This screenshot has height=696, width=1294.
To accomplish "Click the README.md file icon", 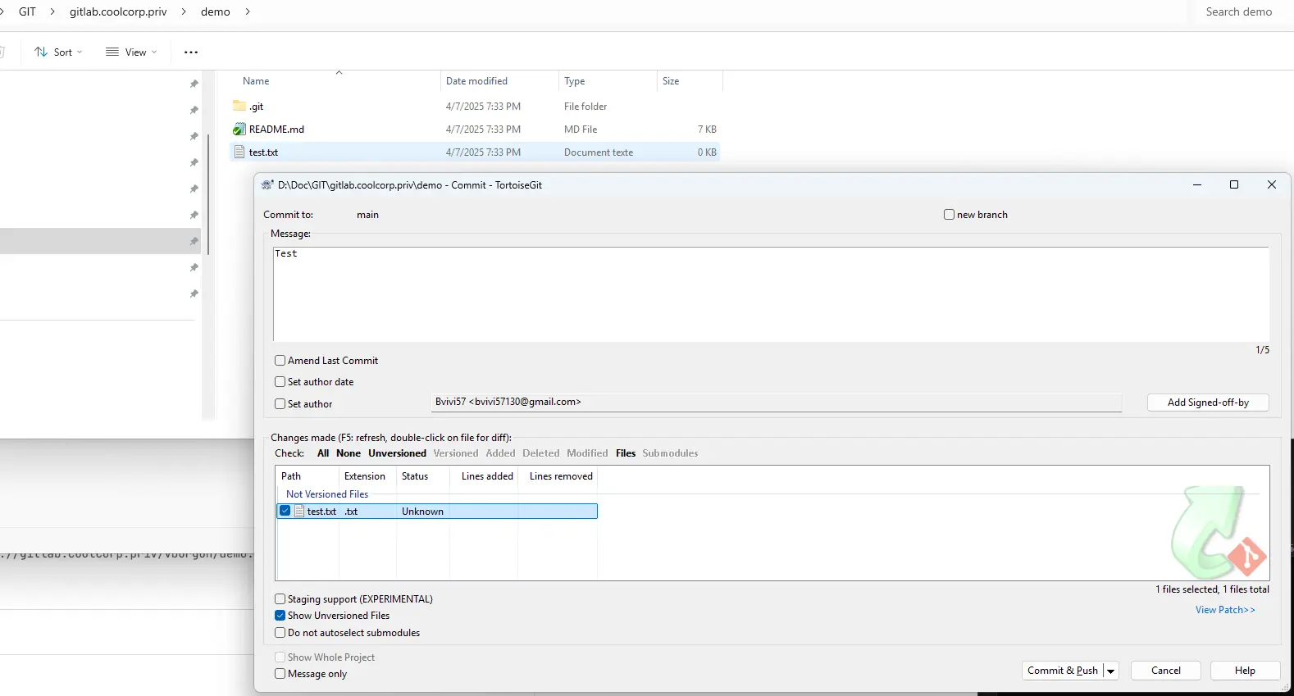I will pos(239,130).
